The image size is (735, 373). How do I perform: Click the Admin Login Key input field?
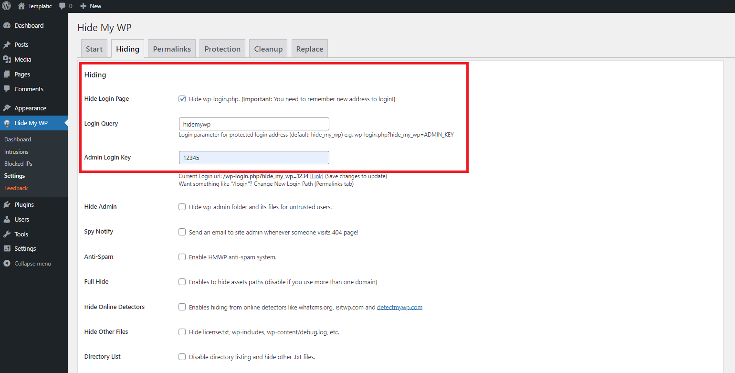[x=254, y=158]
